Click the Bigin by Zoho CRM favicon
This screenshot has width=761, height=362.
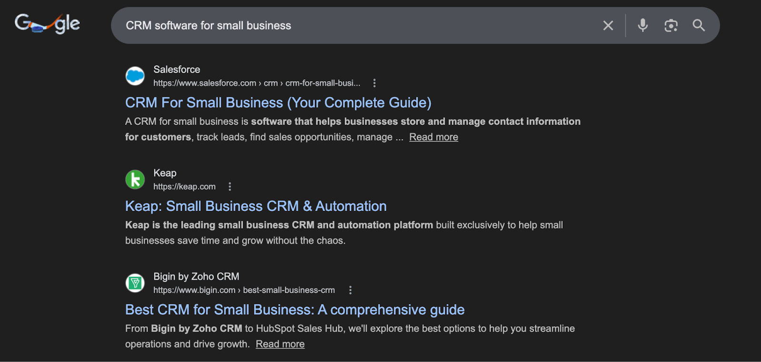point(135,283)
